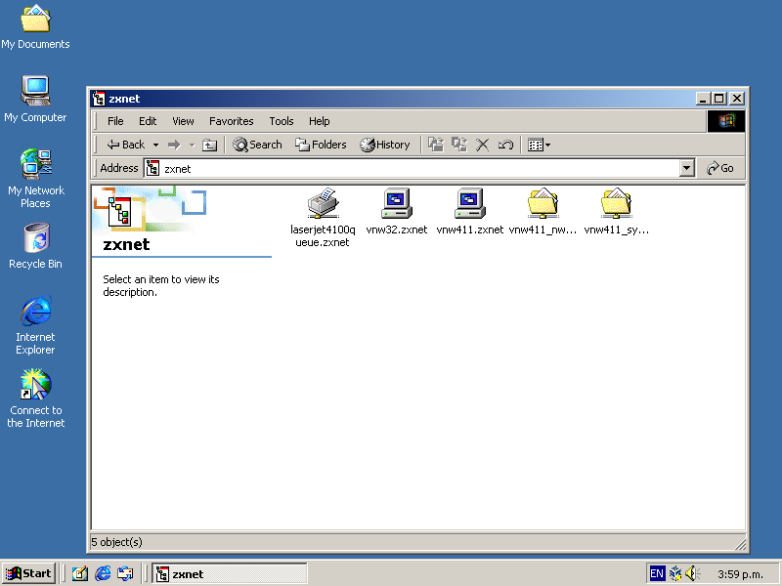Open the Help menu
The width and height of the screenshot is (782, 586).
click(x=320, y=121)
